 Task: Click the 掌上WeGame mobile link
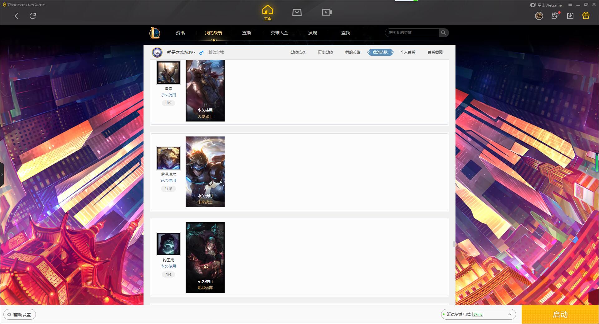[546, 5]
